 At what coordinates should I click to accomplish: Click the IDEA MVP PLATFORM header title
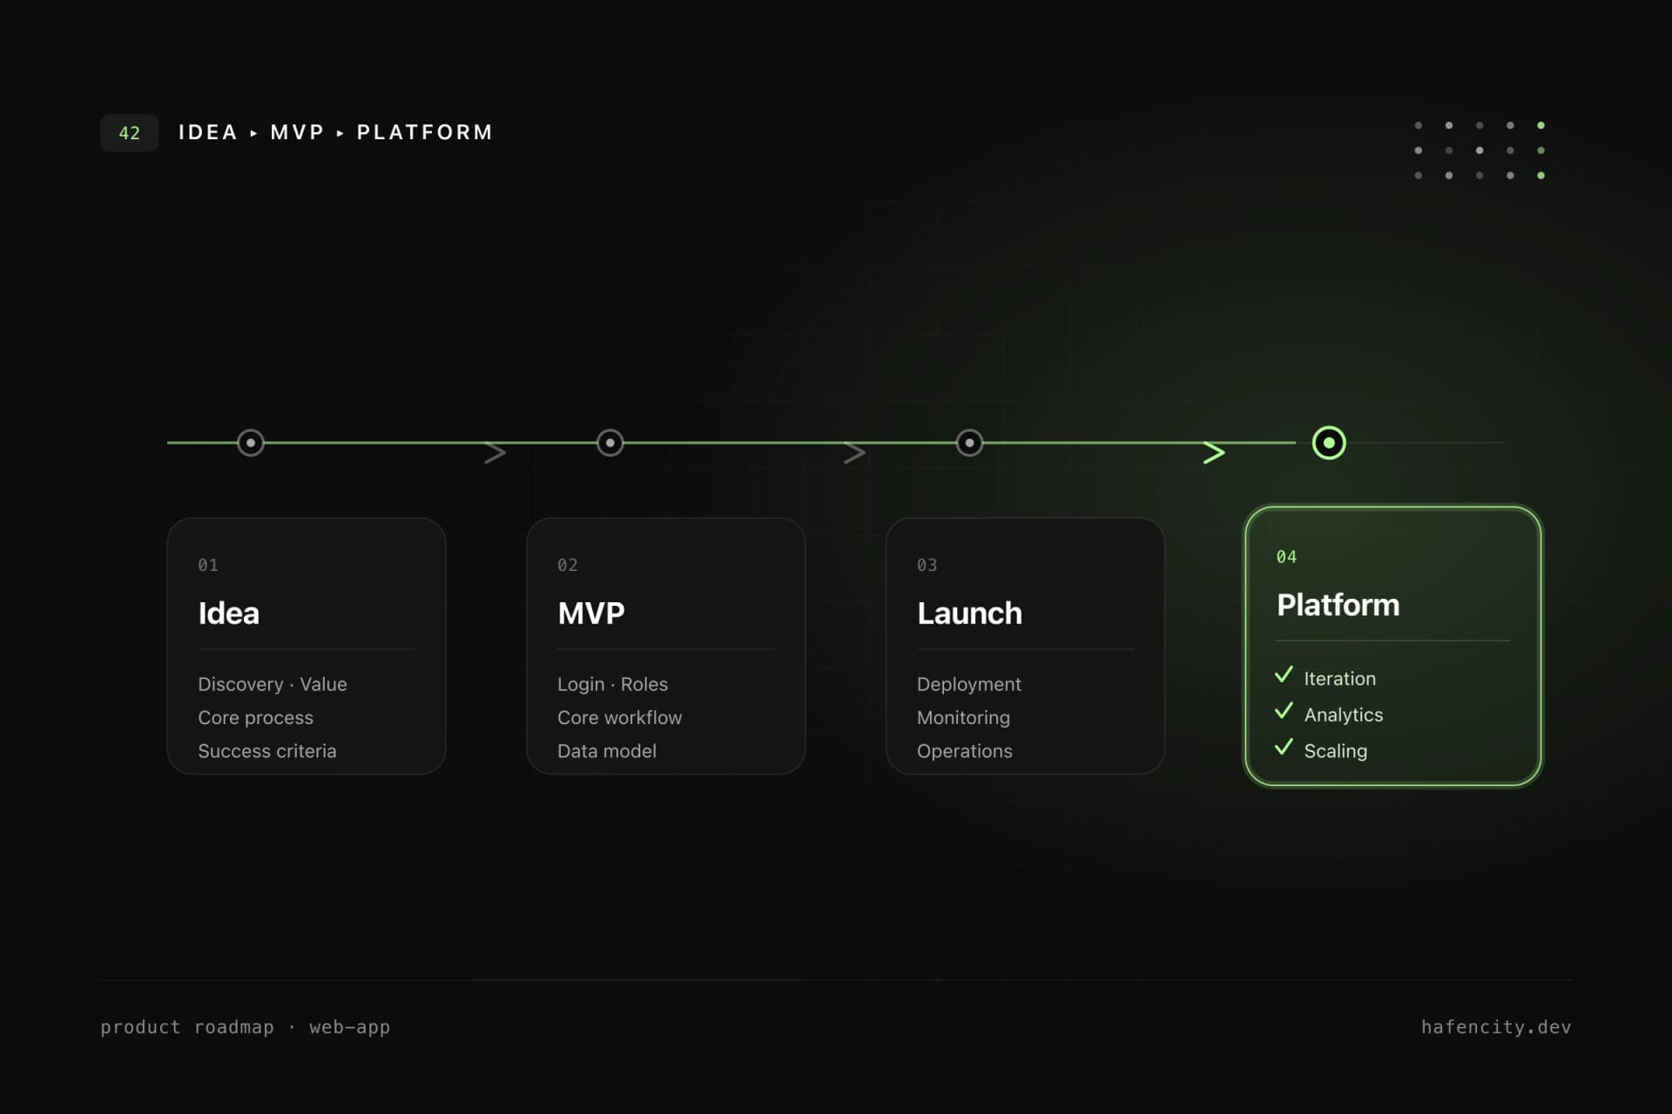(335, 132)
